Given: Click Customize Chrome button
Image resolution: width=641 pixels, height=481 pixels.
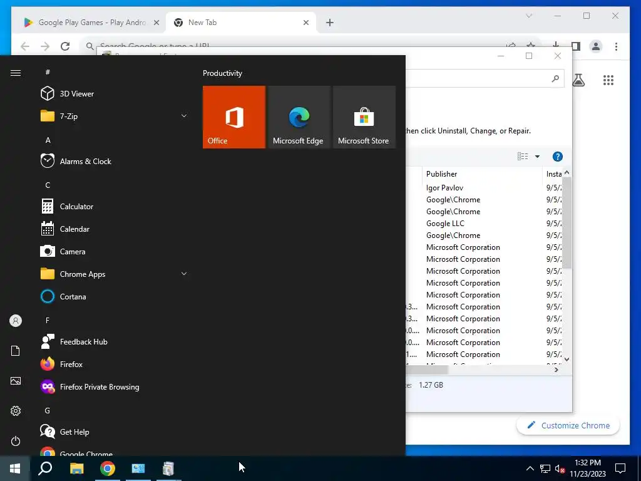Looking at the screenshot, I should tap(568, 425).
